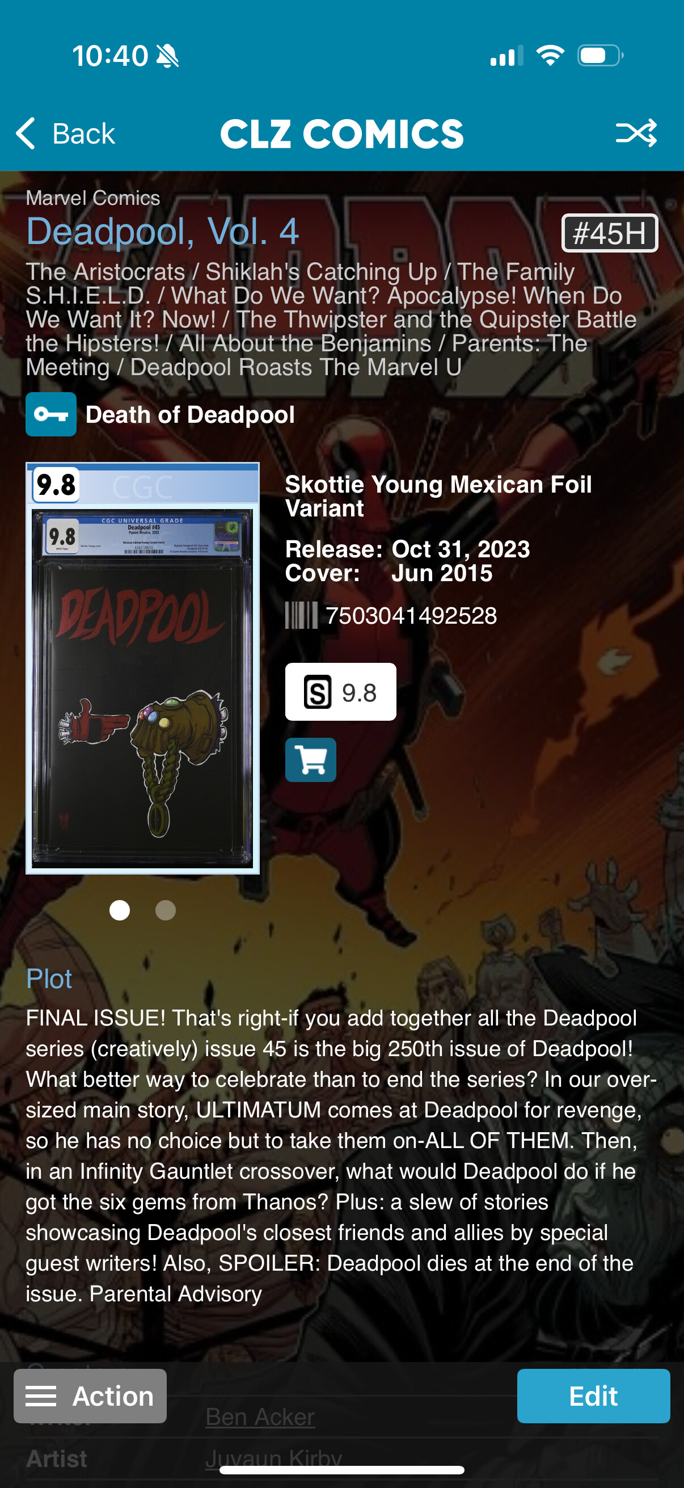Screen dimensions: 684x1488
Task: Open the CGC 9.8 cover thumbnail
Action: click(x=142, y=668)
